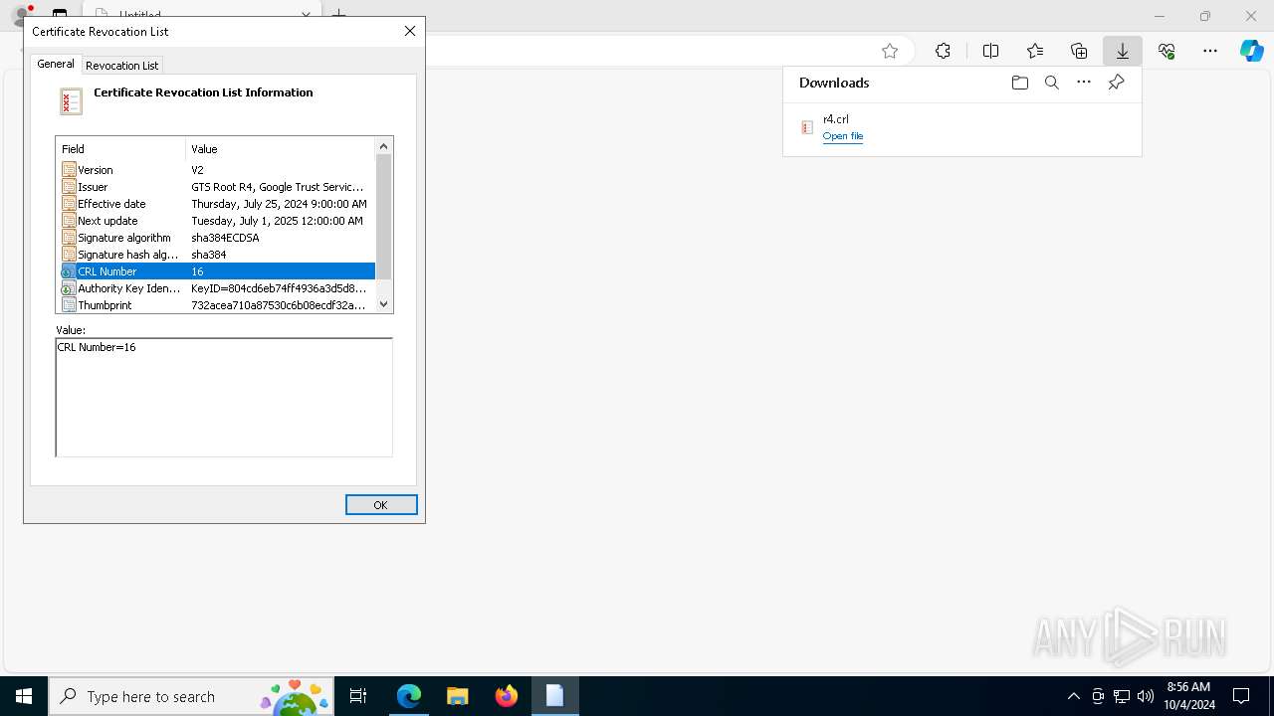
Task: Open File Explorer from the taskbar
Action: (x=457, y=696)
